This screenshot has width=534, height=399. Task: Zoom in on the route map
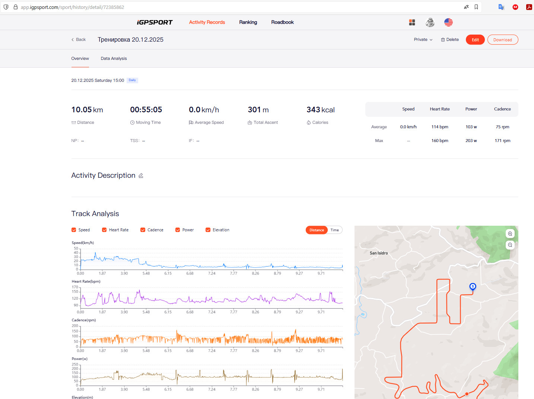[x=510, y=234]
